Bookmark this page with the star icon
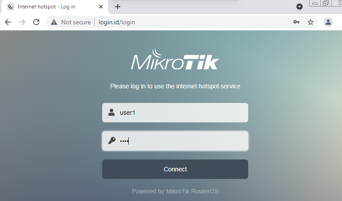This screenshot has width=342, height=201. [311, 22]
